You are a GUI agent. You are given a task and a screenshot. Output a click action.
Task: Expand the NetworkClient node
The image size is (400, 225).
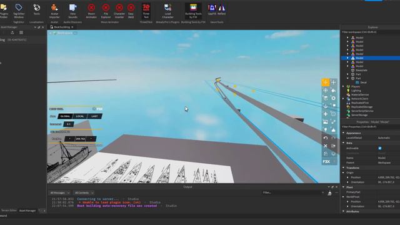(x=343, y=99)
